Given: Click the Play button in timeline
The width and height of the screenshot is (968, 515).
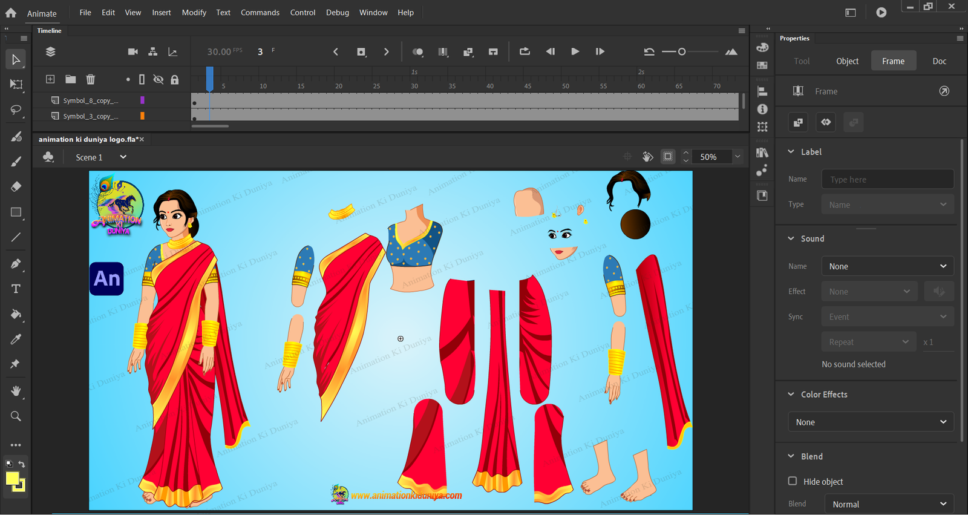Looking at the screenshot, I should (575, 52).
